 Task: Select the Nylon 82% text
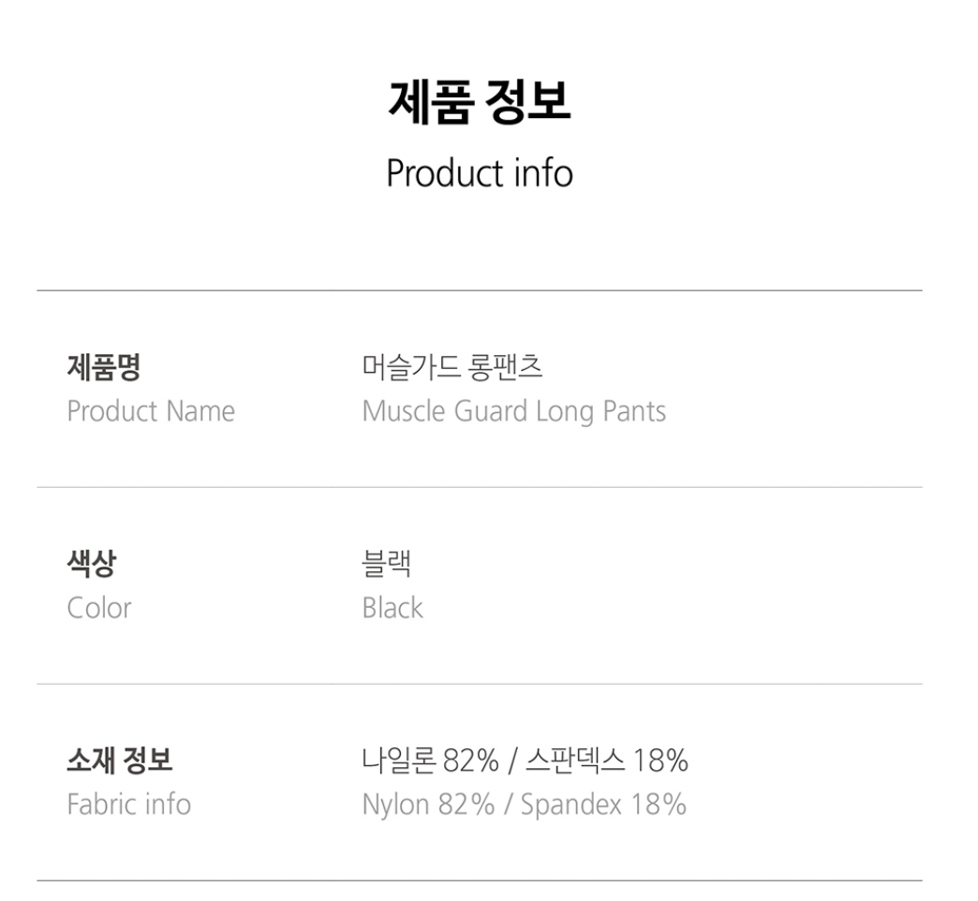[428, 805]
